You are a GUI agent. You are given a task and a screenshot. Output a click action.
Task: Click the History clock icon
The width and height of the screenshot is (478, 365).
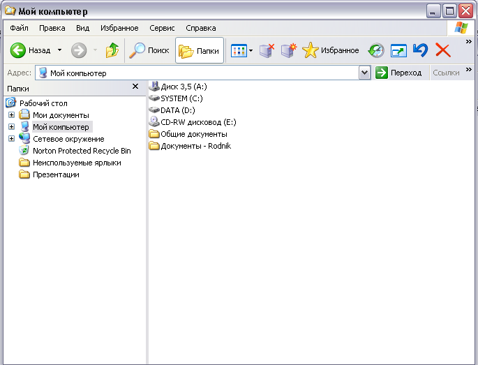coord(376,51)
